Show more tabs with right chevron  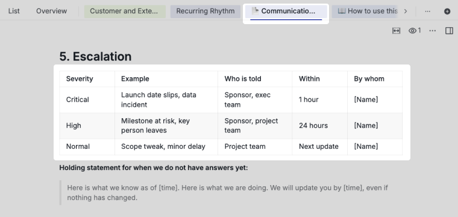405,11
